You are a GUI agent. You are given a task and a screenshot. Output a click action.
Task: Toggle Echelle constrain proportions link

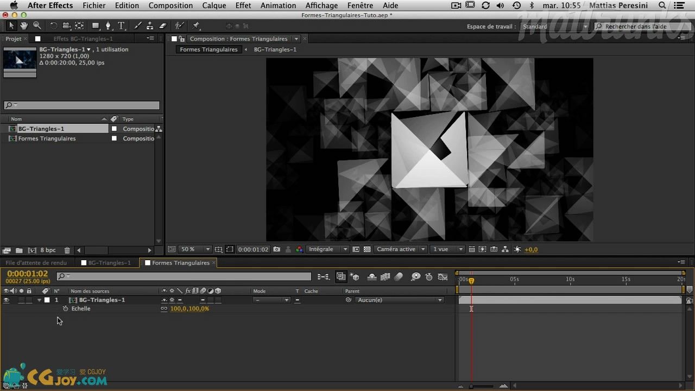point(164,308)
